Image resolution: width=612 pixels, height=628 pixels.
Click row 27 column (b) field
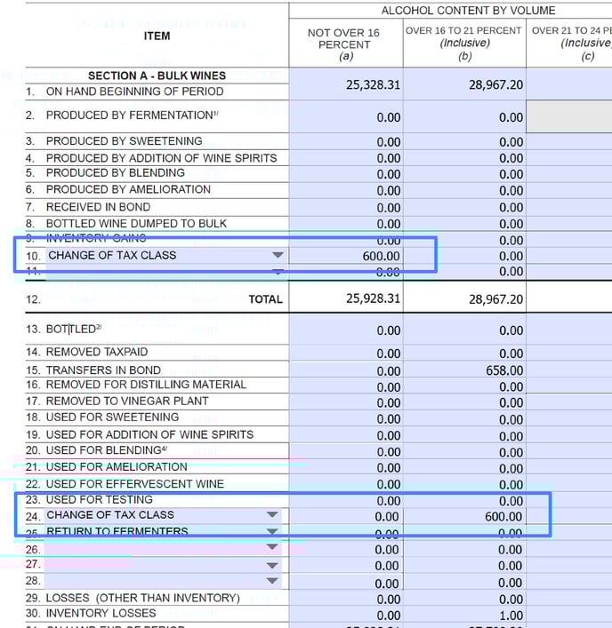[464, 566]
